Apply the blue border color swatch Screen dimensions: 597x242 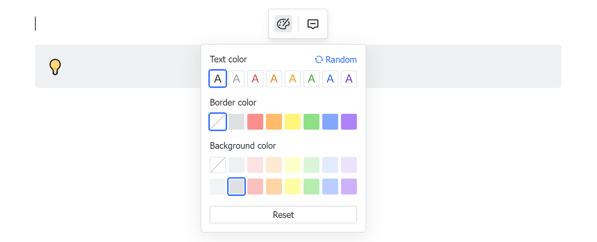click(x=330, y=122)
